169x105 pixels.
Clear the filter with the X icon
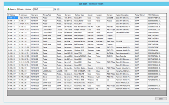click(x=55, y=9)
